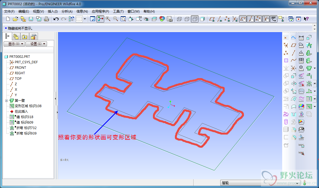Switch to the folder browser tab
The height and width of the screenshot is (188, 319).
[x=16, y=37]
